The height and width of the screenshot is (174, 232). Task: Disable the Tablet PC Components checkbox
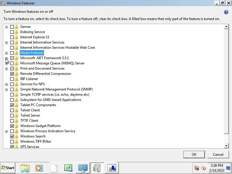pos(12,105)
